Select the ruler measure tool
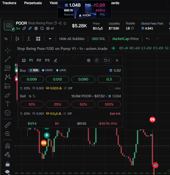The height and width of the screenshot is (175, 170). click(x=8, y=125)
